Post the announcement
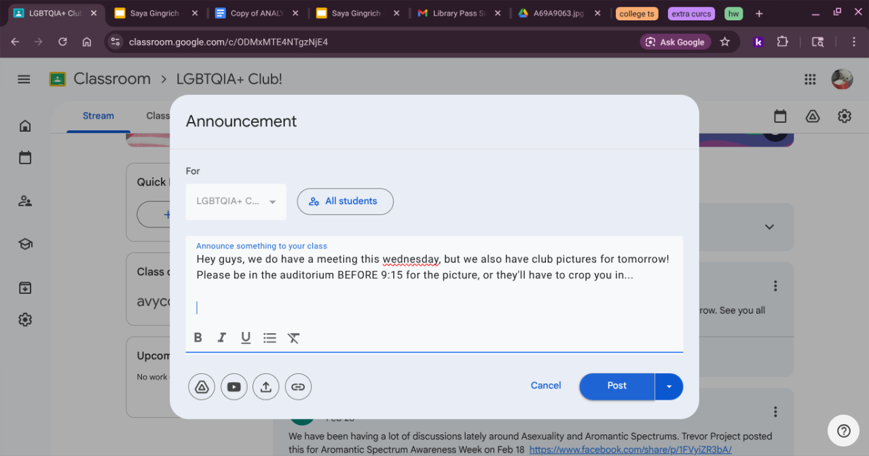This screenshot has width=869, height=456. [x=616, y=386]
